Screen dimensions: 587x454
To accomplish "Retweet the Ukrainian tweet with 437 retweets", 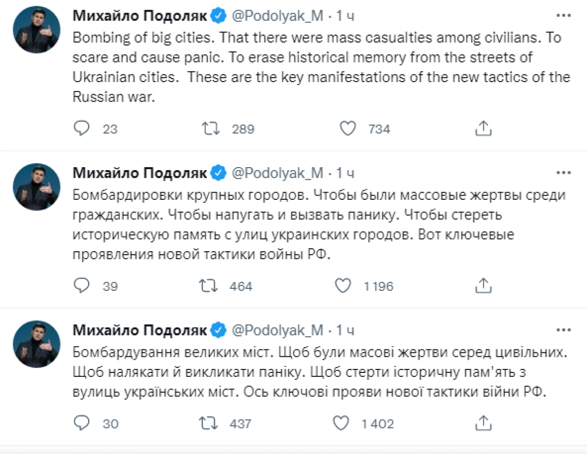I will coord(210,423).
